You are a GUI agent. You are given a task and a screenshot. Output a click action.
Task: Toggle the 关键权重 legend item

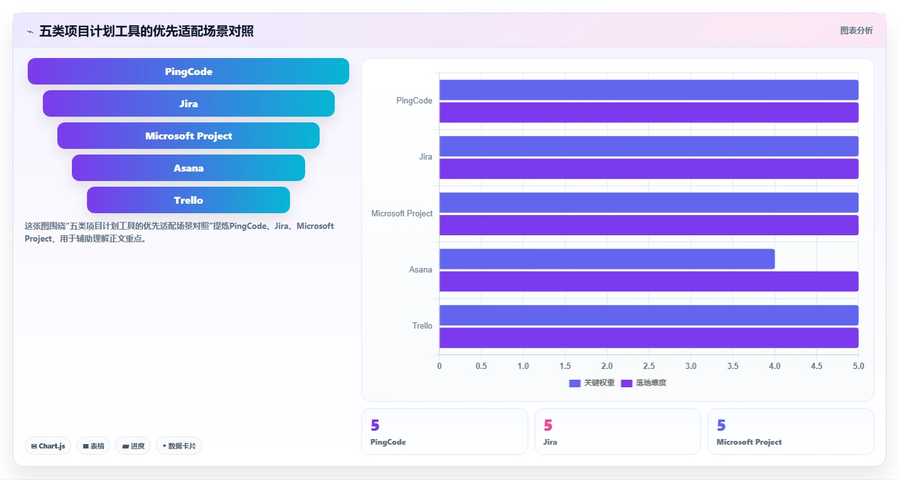(592, 383)
